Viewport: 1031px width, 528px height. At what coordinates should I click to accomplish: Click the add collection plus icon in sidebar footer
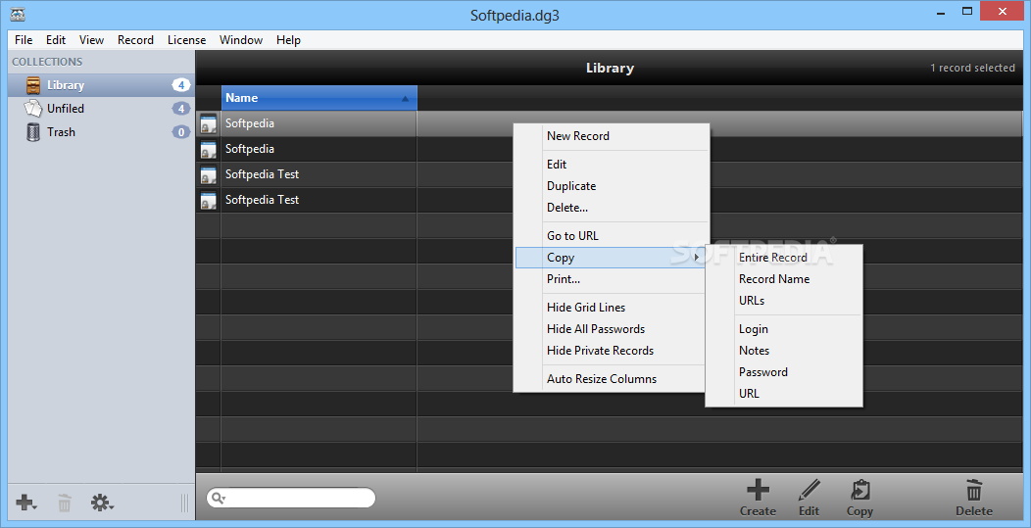click(x=26, y=503)
